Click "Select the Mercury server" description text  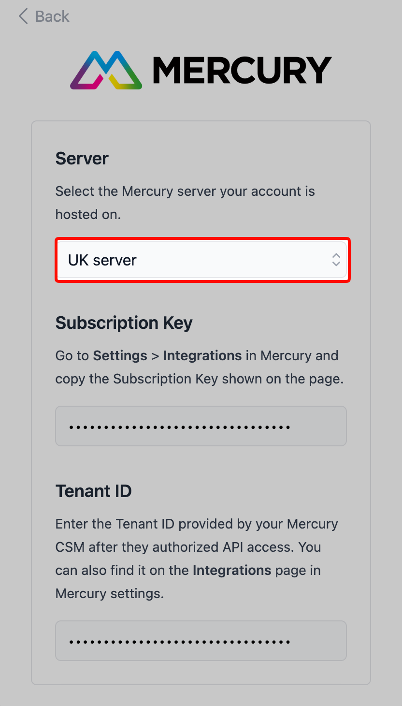click(185, 191)
